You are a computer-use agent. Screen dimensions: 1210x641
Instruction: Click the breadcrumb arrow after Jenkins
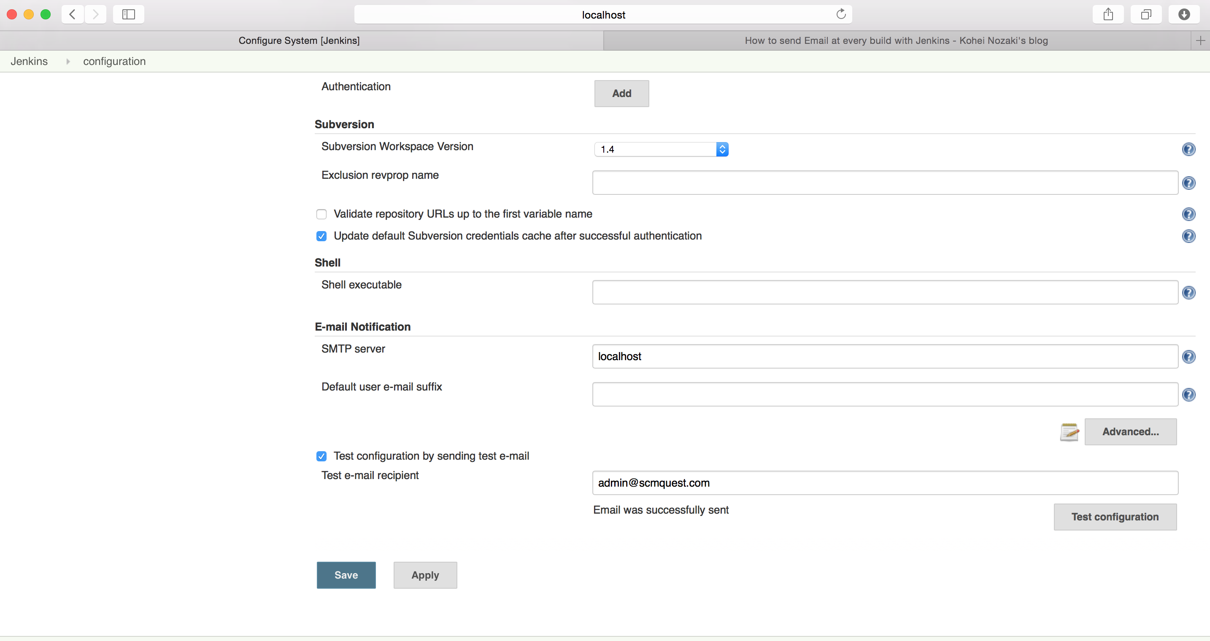(x=68, y=62)
